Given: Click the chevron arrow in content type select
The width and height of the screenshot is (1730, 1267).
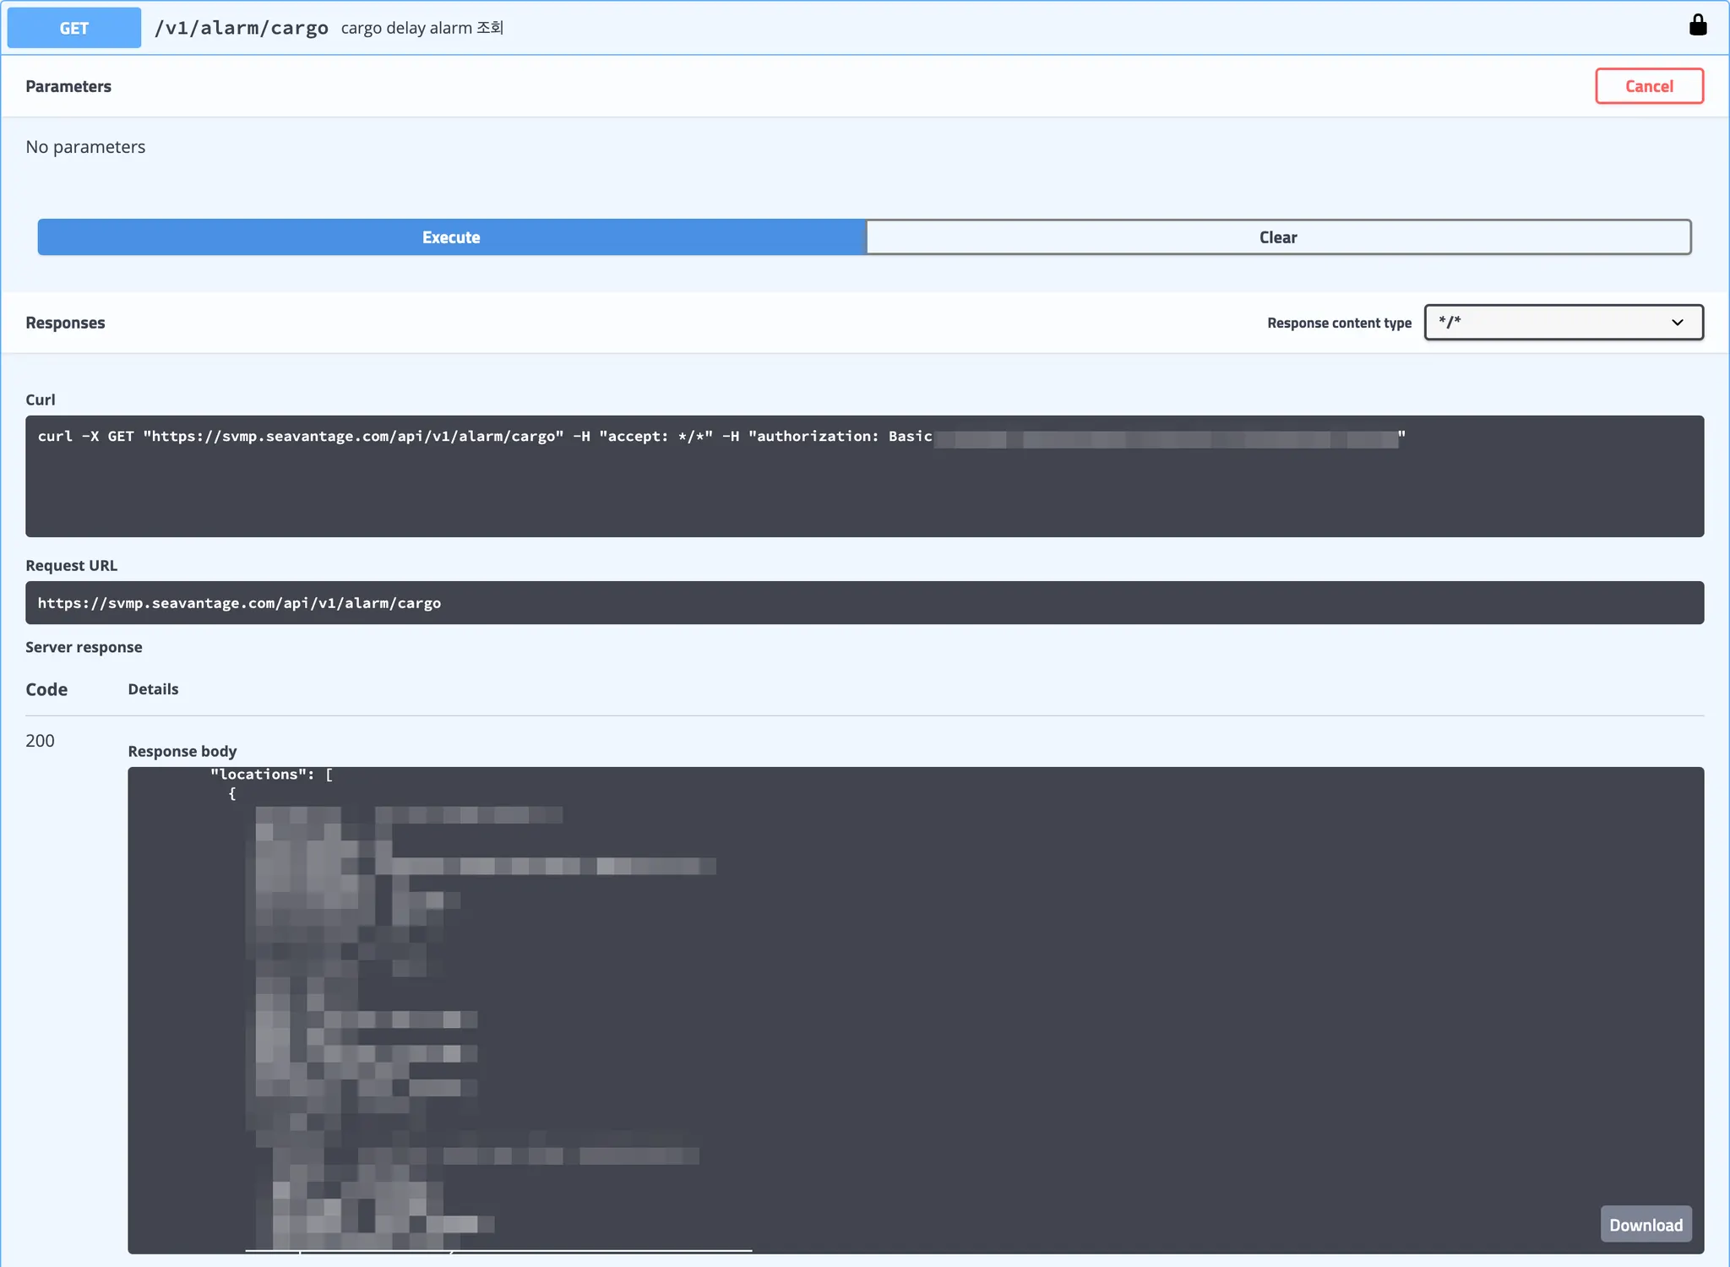Looking at the screenshot, I should [x=1677, y=323].
